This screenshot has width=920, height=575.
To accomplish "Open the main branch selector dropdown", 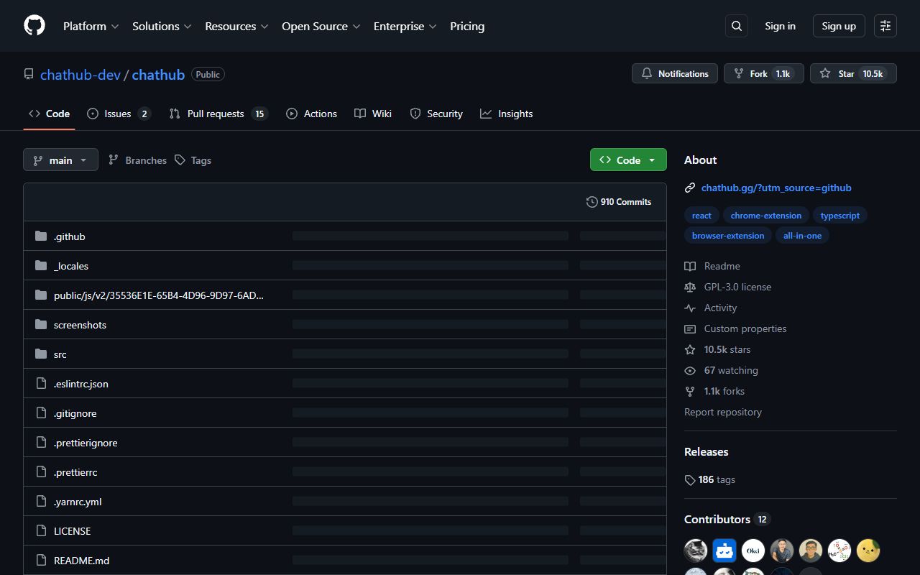I will click(x=60, y=160).
